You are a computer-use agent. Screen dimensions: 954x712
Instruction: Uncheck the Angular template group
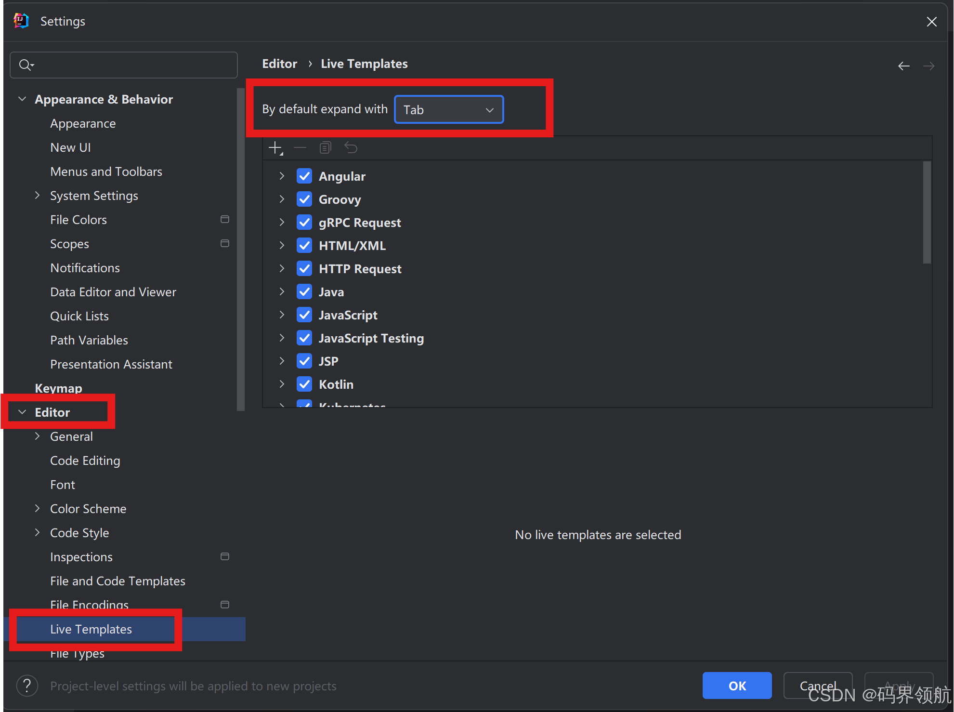[x=304, y=176]
